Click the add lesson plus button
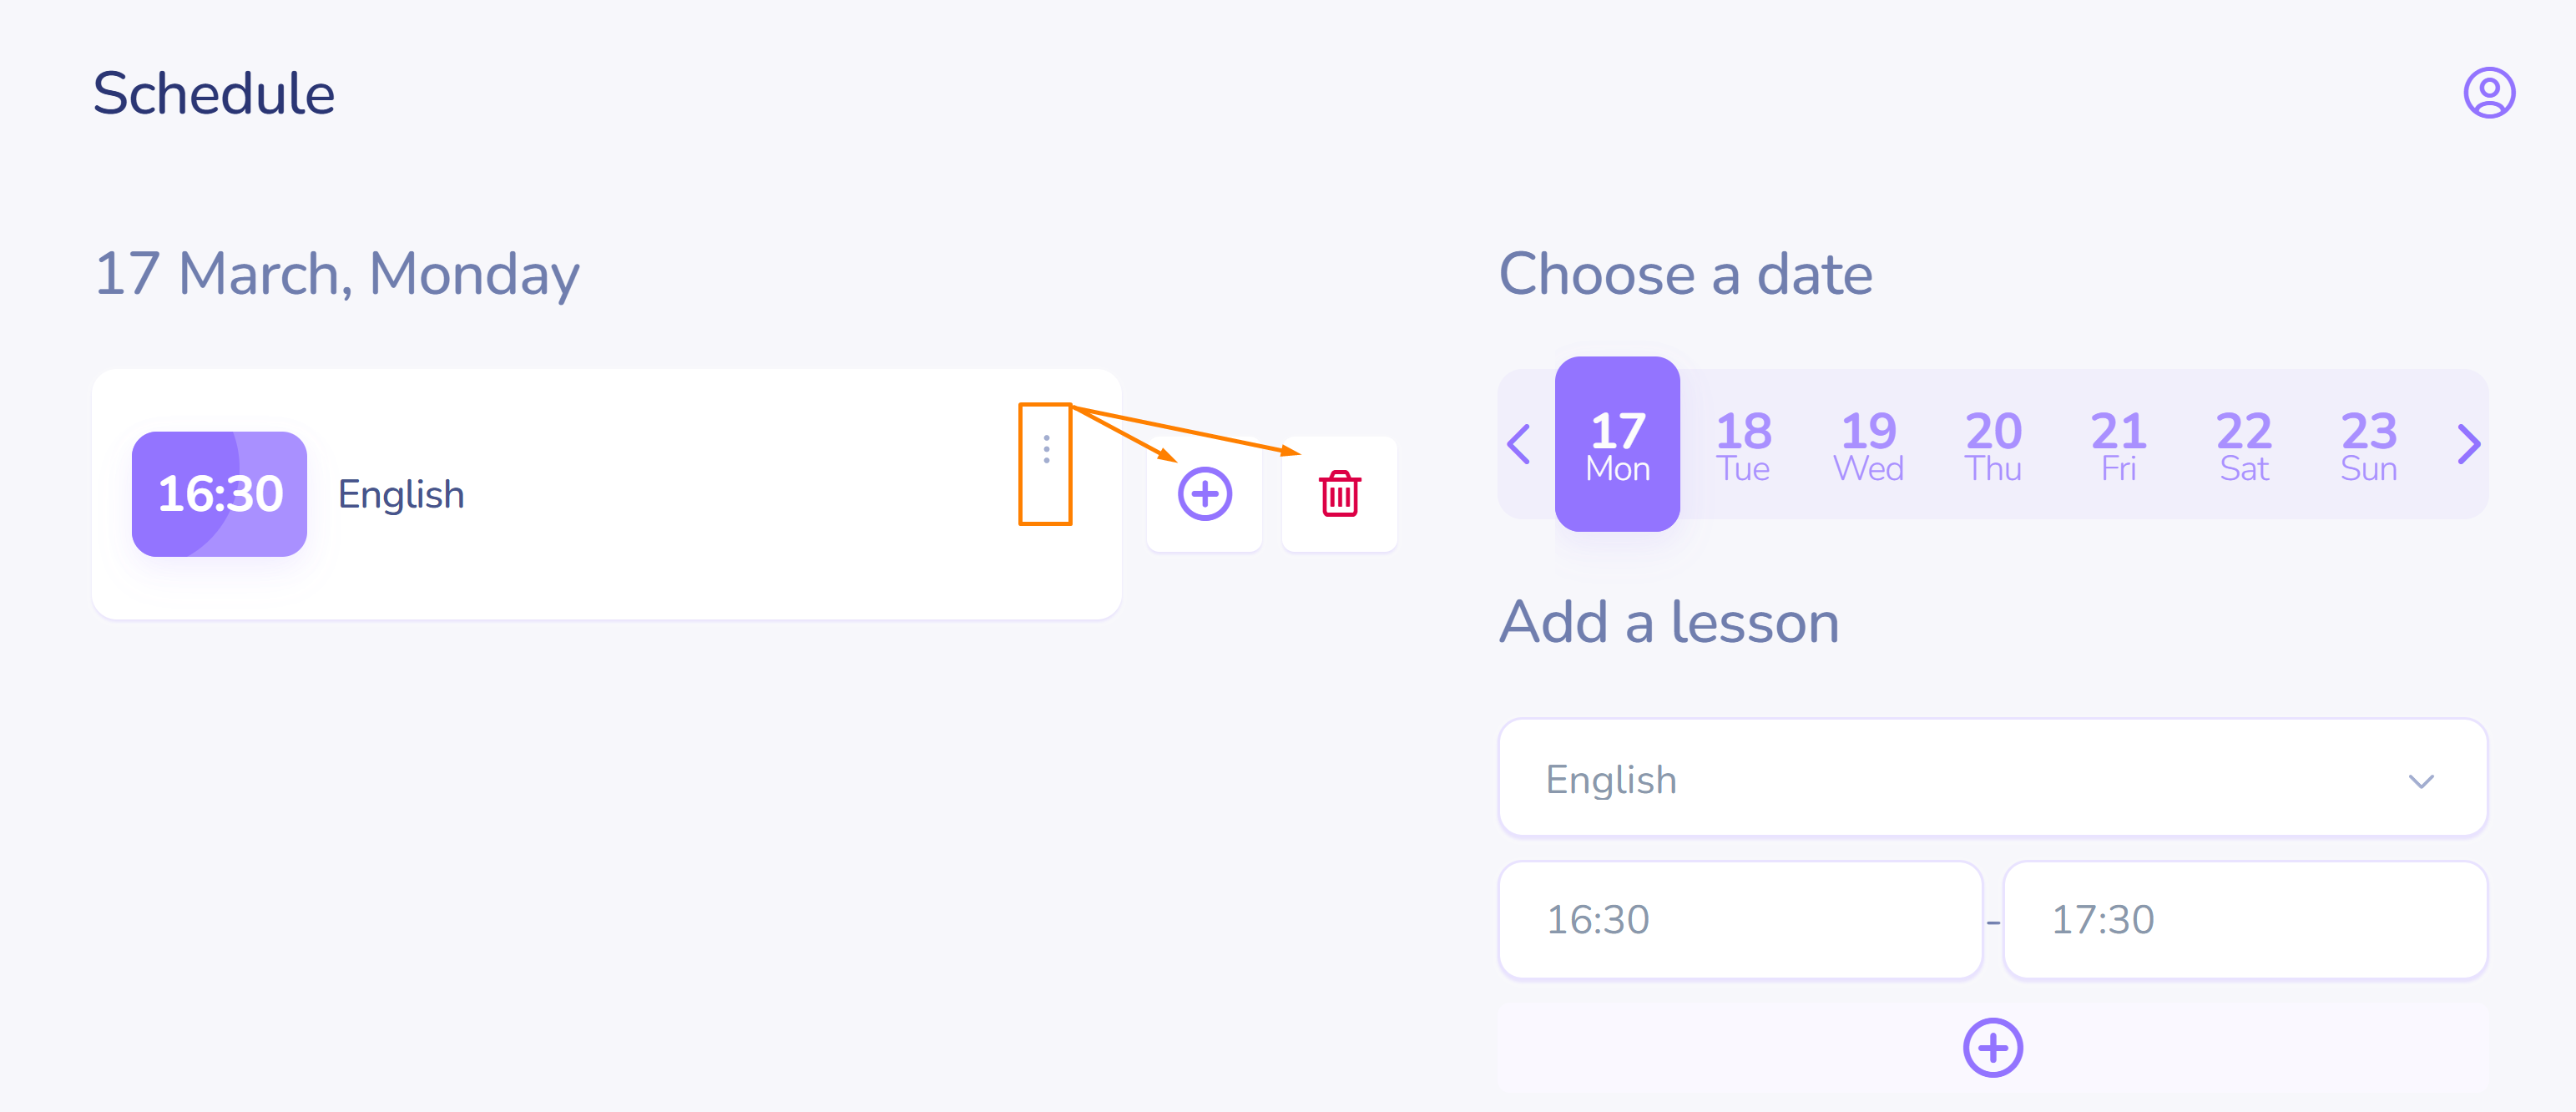The height and width of the screenshot is (1112, 2576). (x=1992, y=1047)
